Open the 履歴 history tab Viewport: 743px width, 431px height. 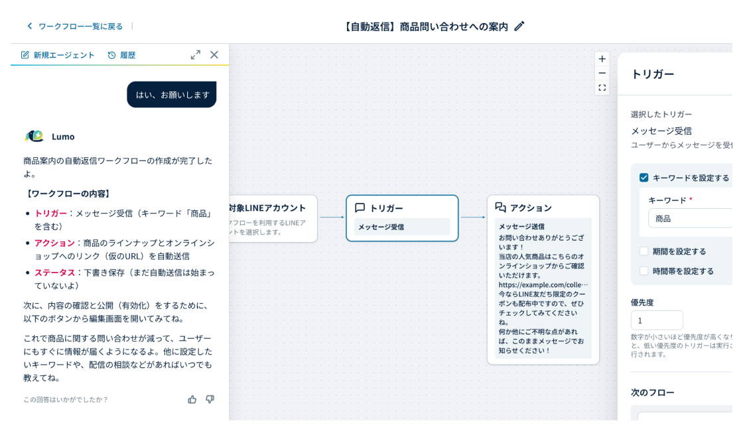point(121,55)
